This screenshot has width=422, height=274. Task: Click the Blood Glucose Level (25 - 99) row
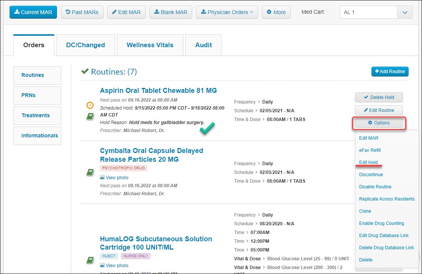(x=291, y=259)
